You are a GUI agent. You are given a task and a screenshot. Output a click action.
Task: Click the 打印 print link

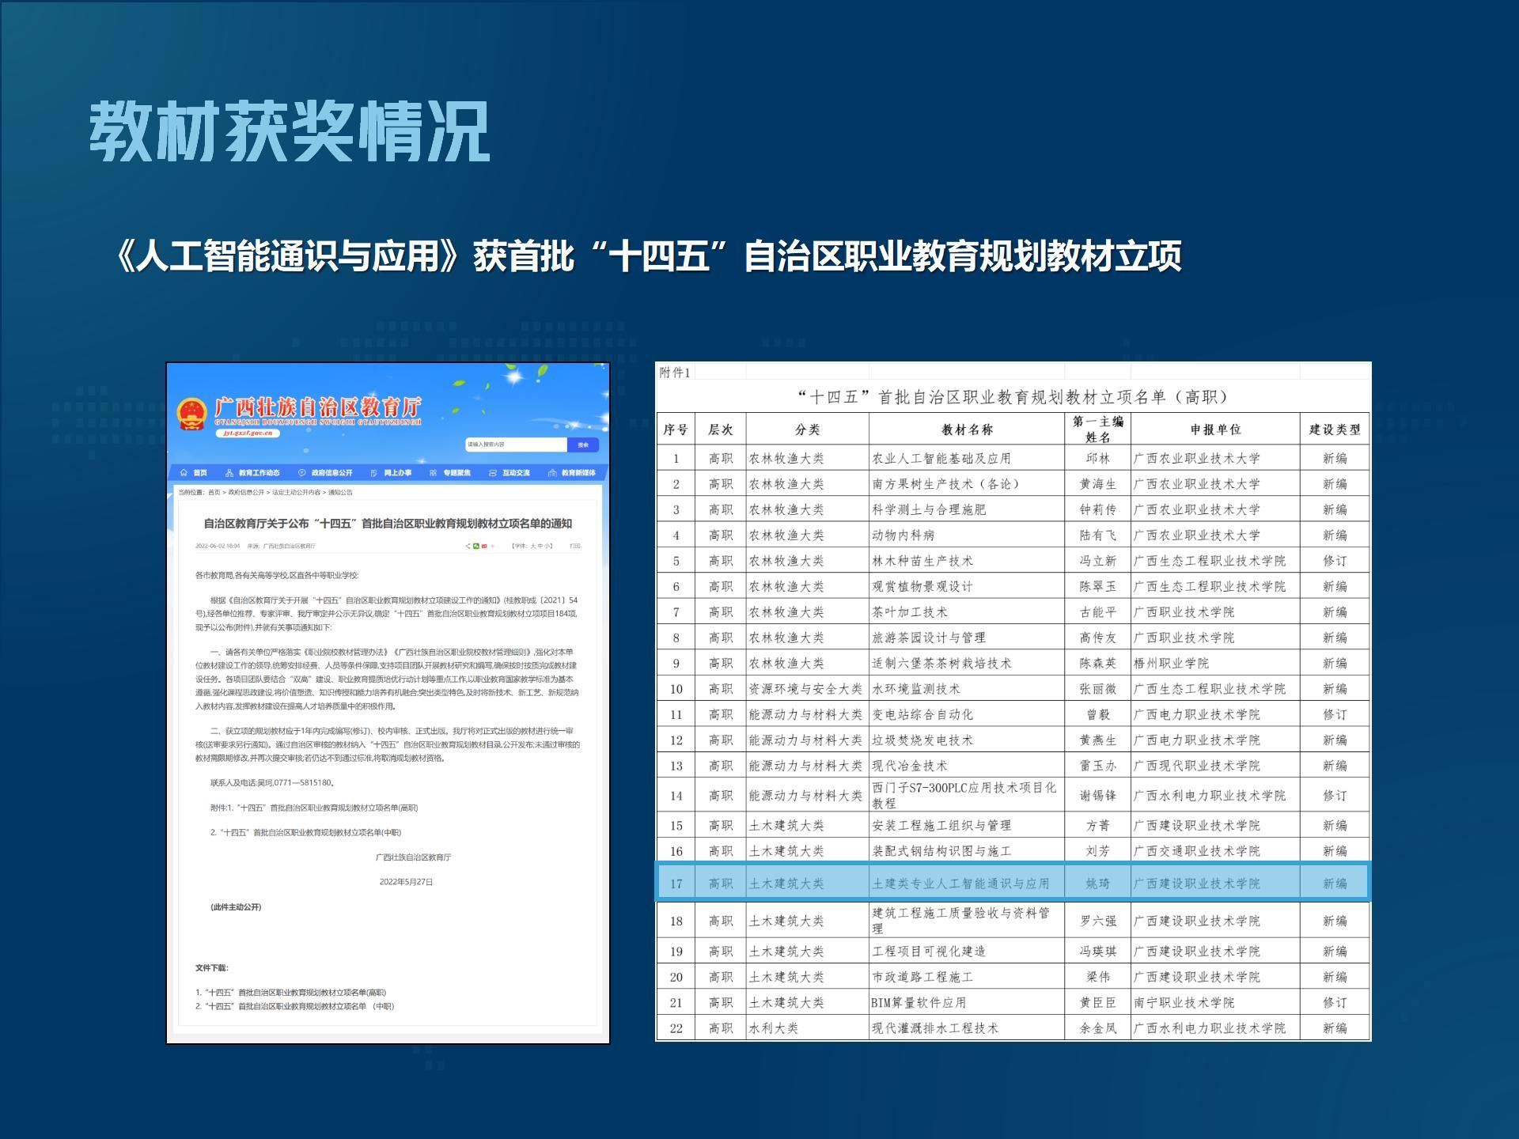[575, 546]
